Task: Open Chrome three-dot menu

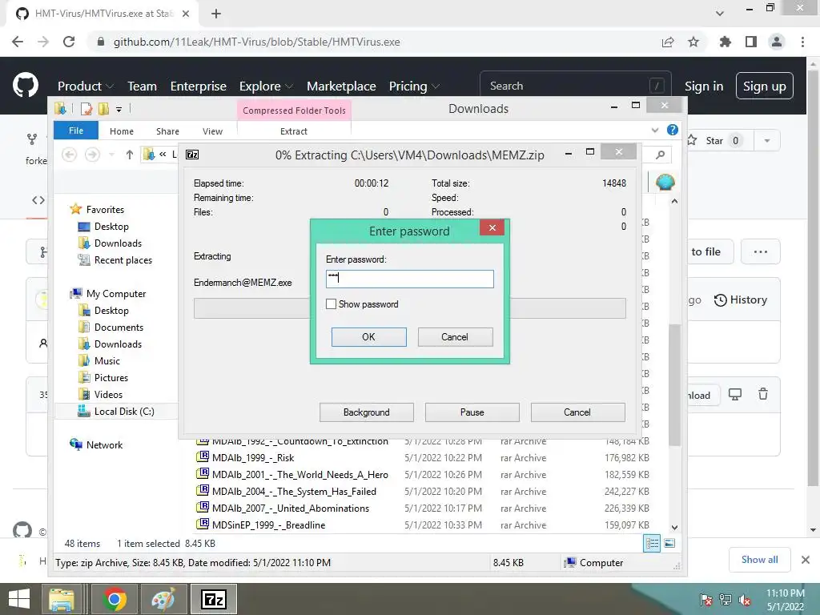Action: 802,42
